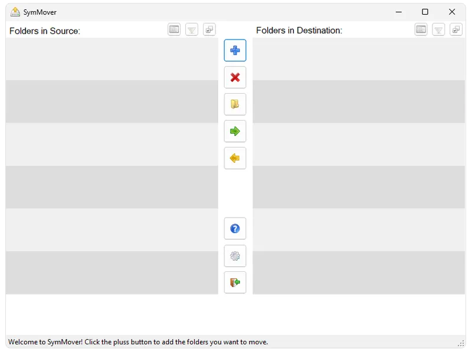This screenshot has width=472, height=352.
Task: Click the resize grip in the status bar
Action: coord(461,344)
